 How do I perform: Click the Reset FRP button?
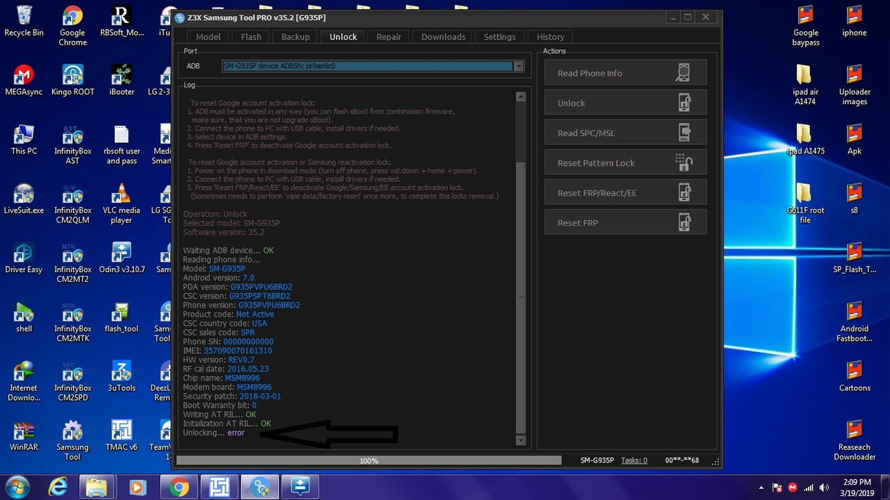(626, 222)
